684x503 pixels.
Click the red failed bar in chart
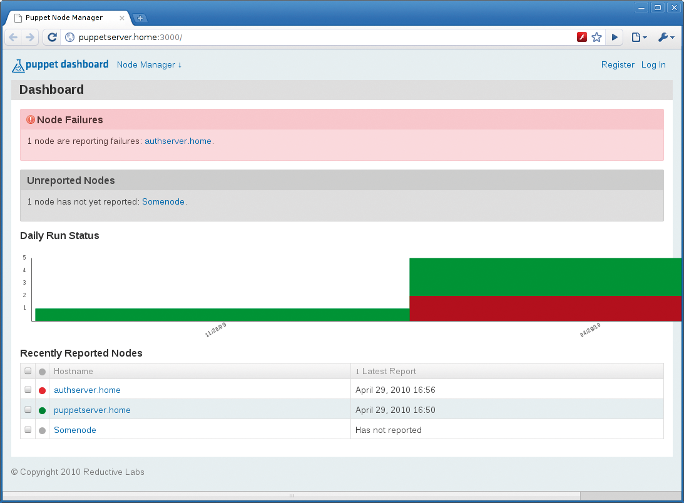[545, 308]
